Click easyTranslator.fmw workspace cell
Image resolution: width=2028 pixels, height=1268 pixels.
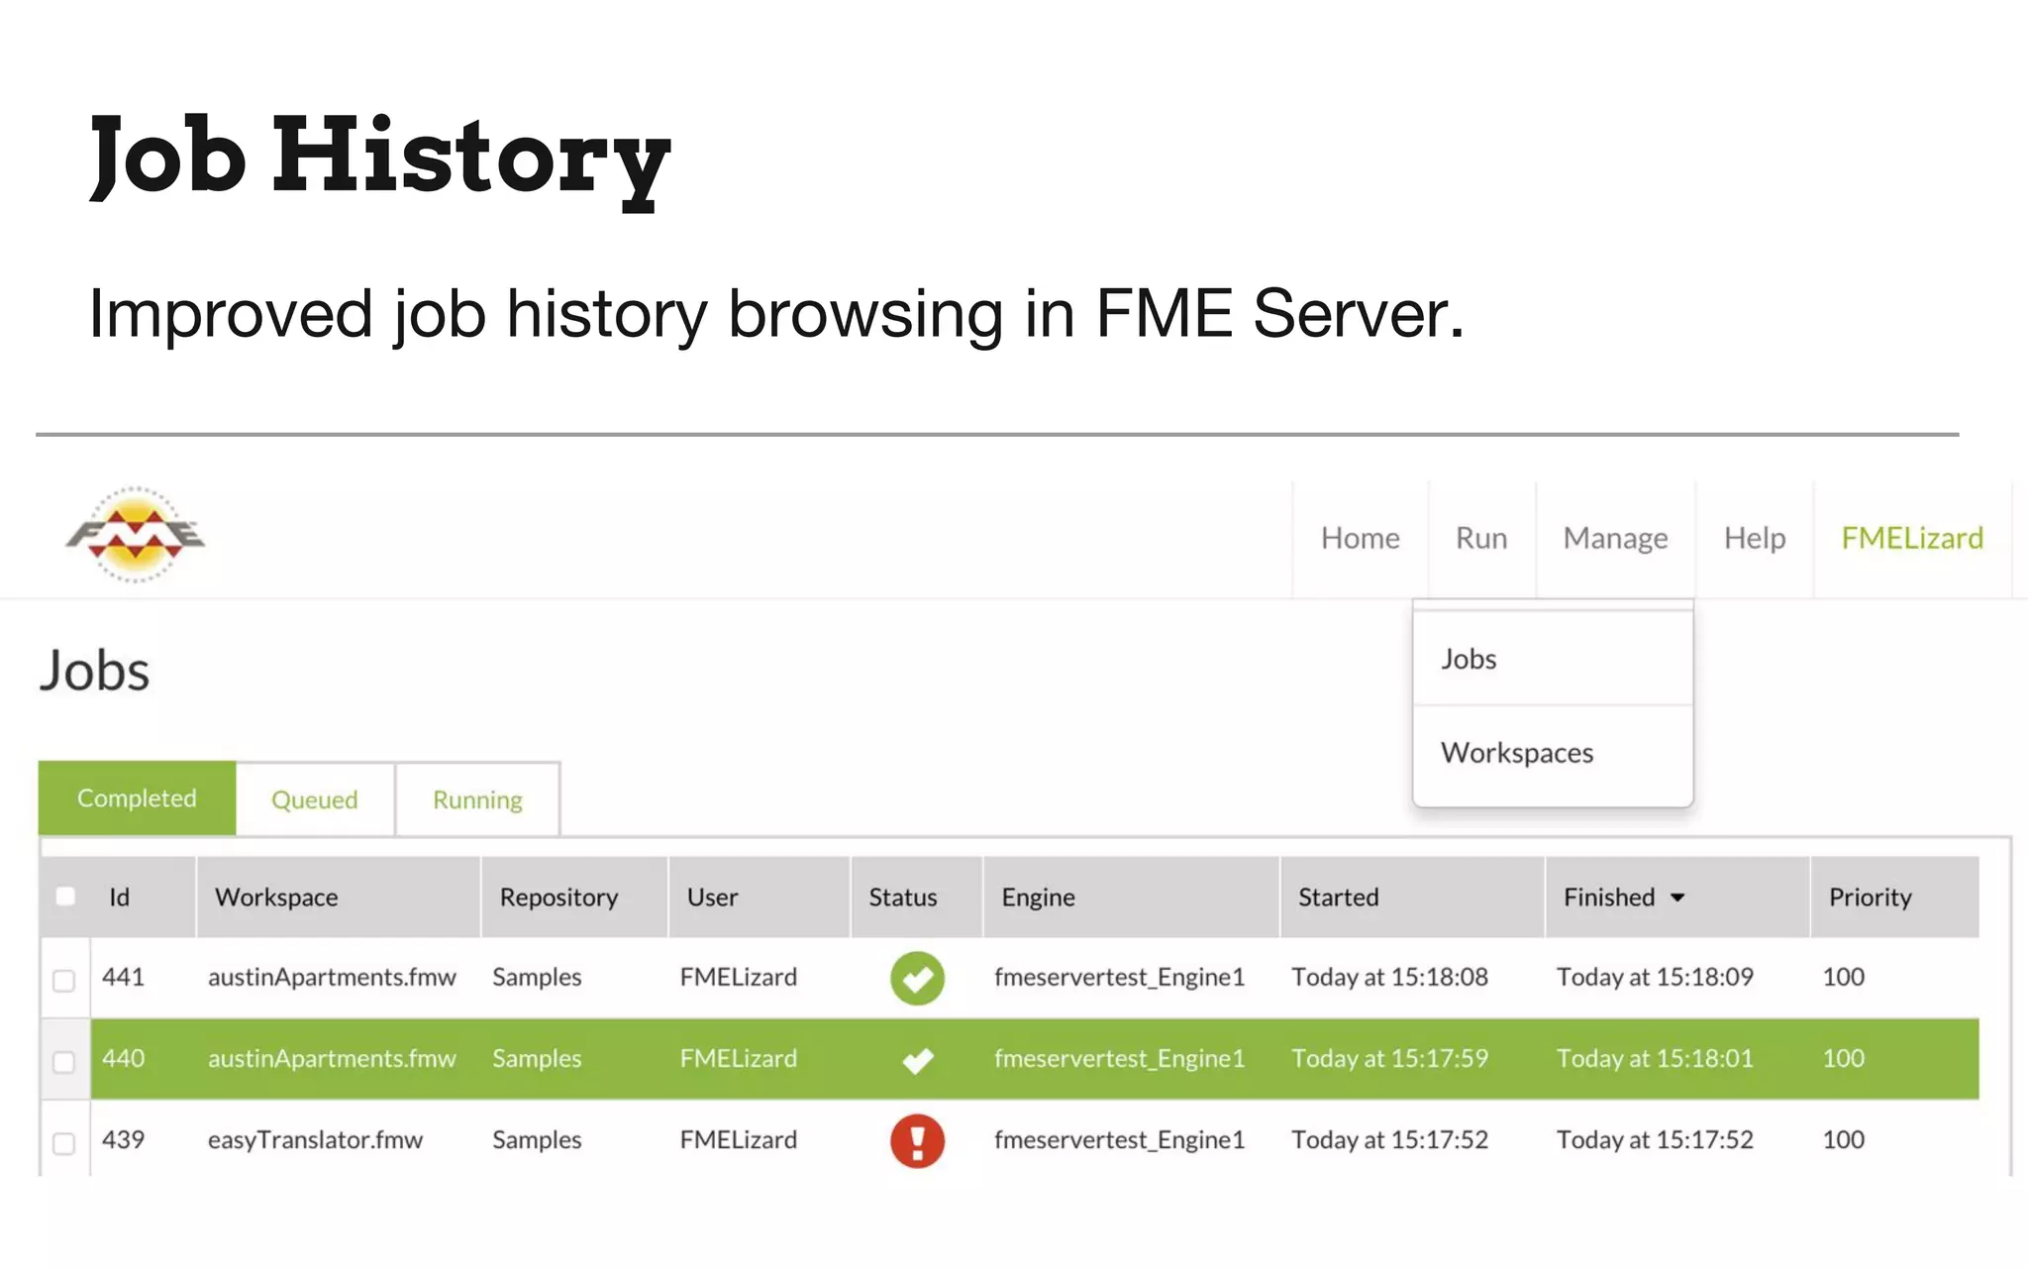click(315, 1140)
